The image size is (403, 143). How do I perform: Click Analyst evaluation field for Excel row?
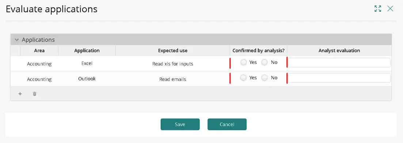[x=339, y=63]
